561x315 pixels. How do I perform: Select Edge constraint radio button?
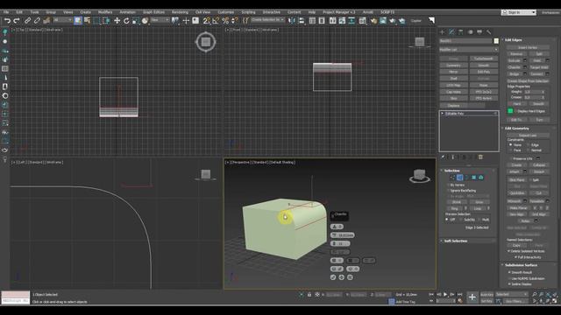point(528,145)
